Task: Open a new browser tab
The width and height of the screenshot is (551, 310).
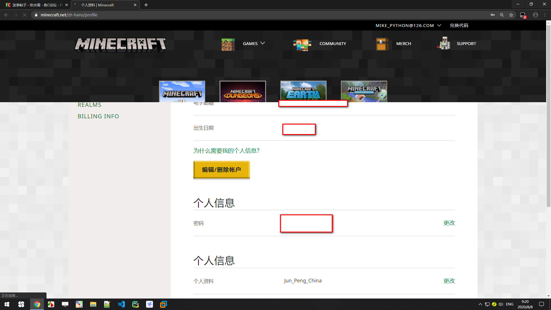Action: pyautogui.click(x=146, y=5)
